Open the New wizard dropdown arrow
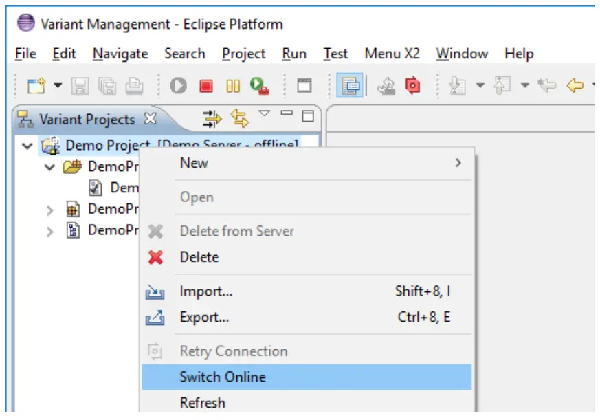600x420 pixels. (58, 85)
